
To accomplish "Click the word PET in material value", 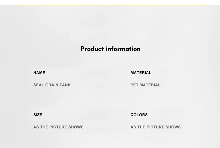I will [x=135, y=85].
